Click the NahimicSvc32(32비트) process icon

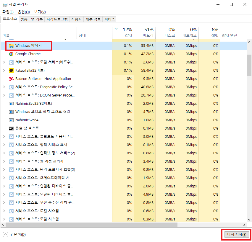coord(11,104)
